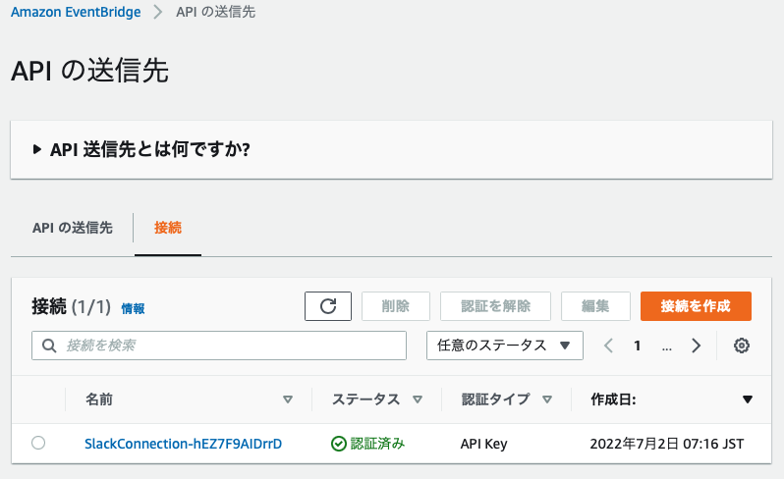The width and height of the screenshot is (784, 479).
Task: Sort by 名前 column arrow
Action: (x=288, y=399)
